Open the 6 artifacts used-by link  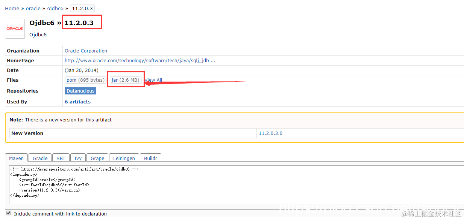pyautogui.click(x=77, y=102)
